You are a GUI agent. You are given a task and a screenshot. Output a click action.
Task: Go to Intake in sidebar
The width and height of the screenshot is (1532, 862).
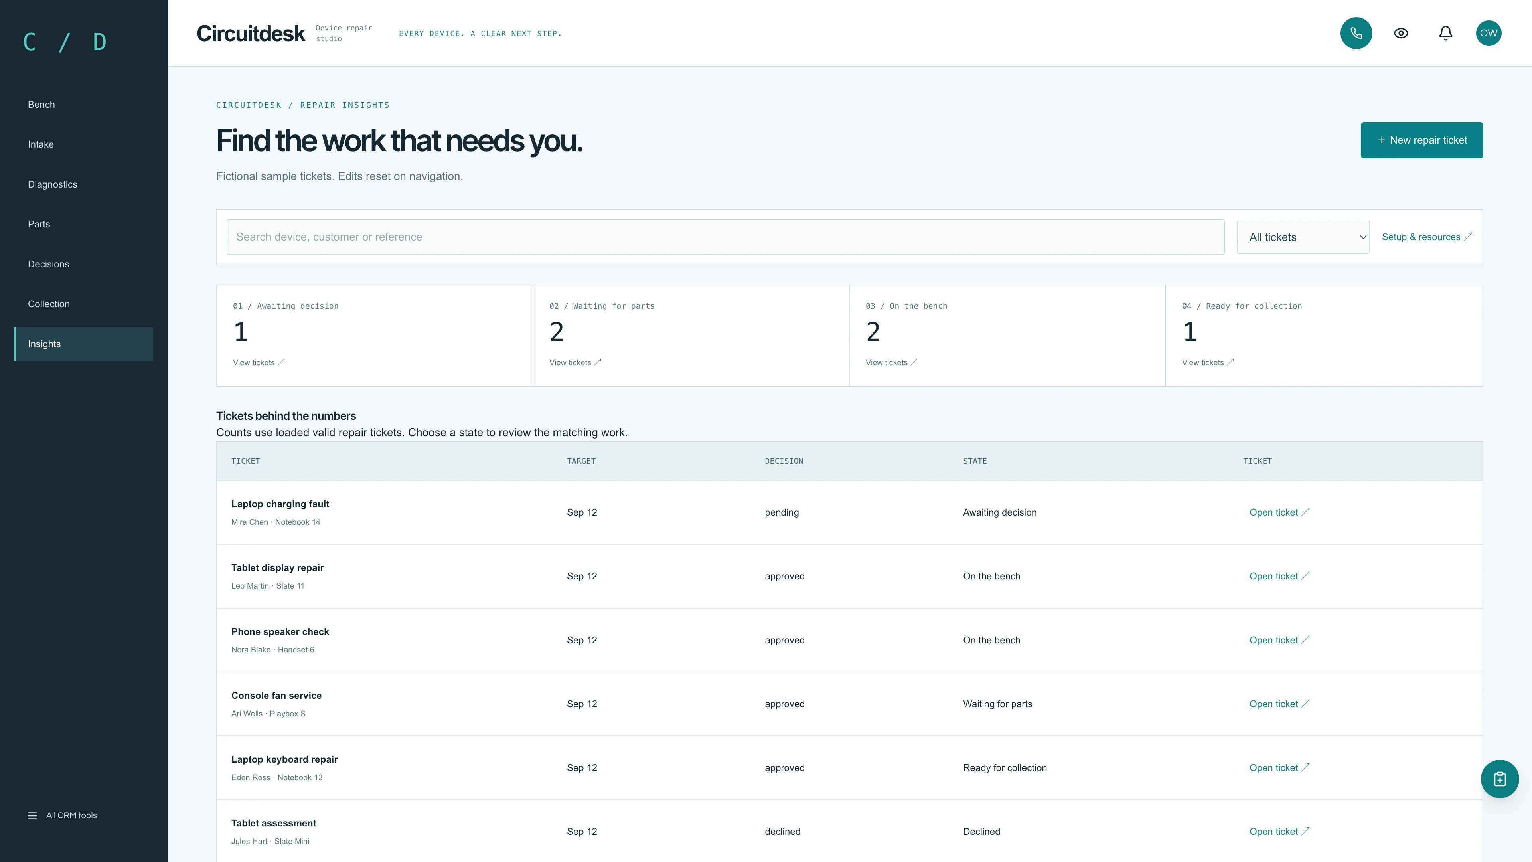point(84,144)
